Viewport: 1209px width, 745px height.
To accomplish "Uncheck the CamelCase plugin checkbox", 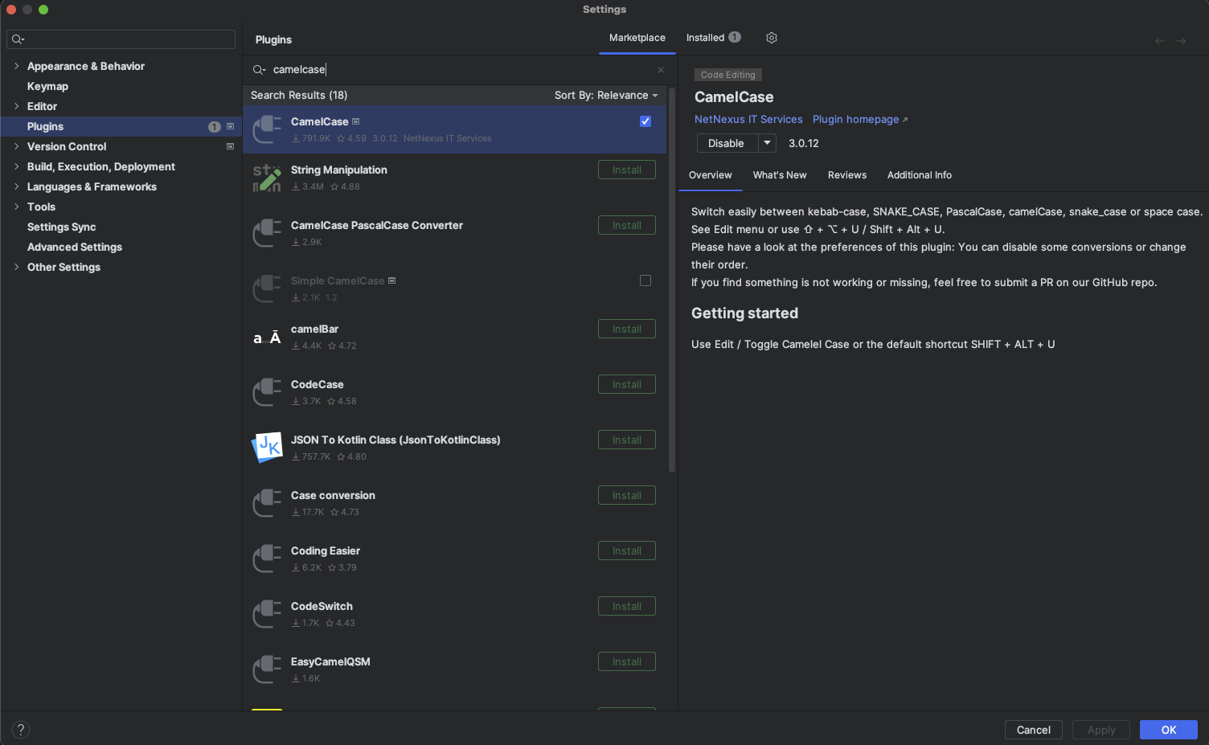I will pos(645,121).
